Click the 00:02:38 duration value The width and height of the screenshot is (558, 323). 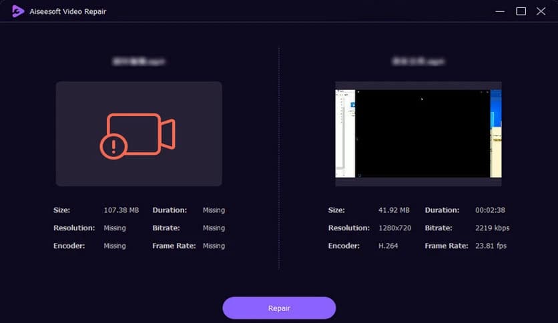point(491,210)
